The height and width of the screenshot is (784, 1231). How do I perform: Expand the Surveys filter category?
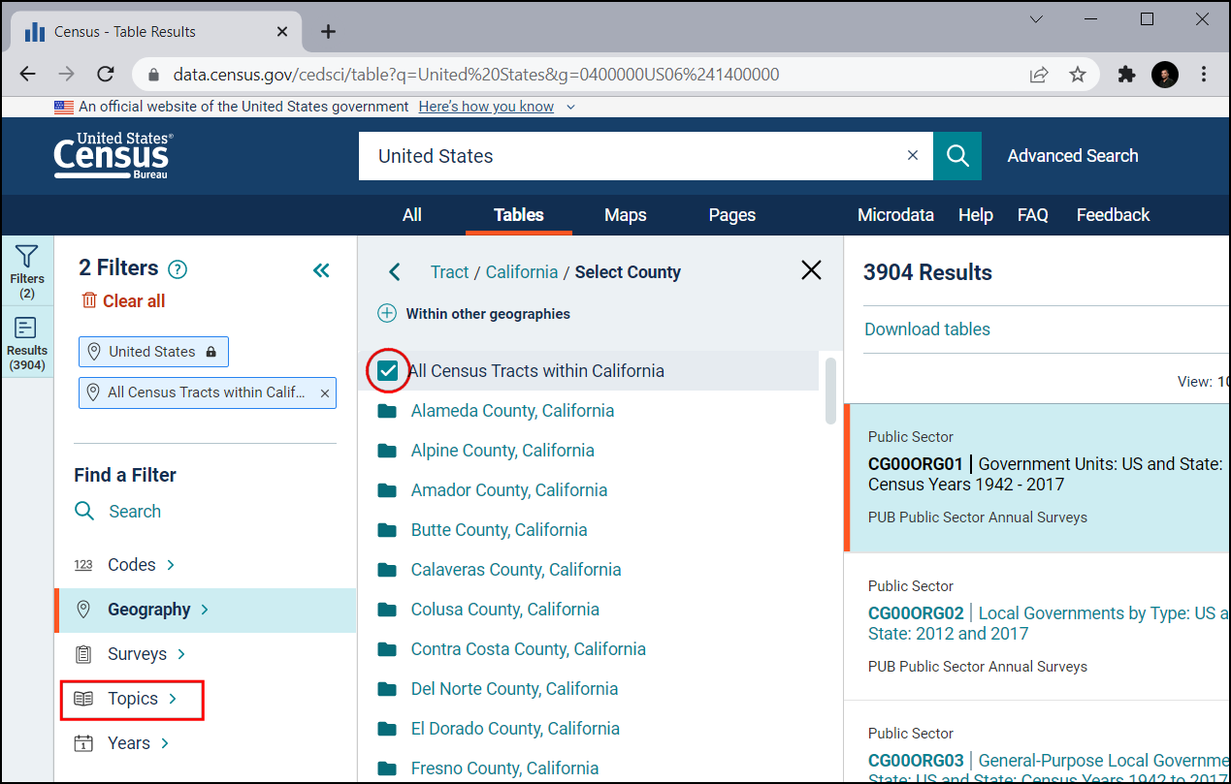137,654
